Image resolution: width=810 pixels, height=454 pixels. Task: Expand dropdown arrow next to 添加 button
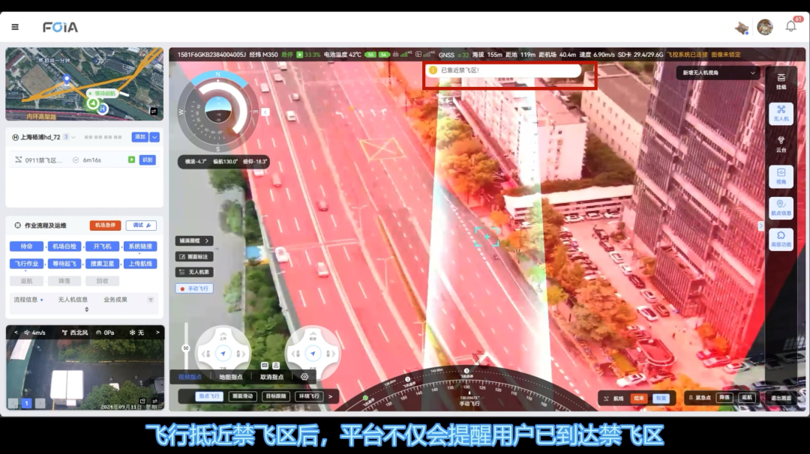click(x=154, y=137)
